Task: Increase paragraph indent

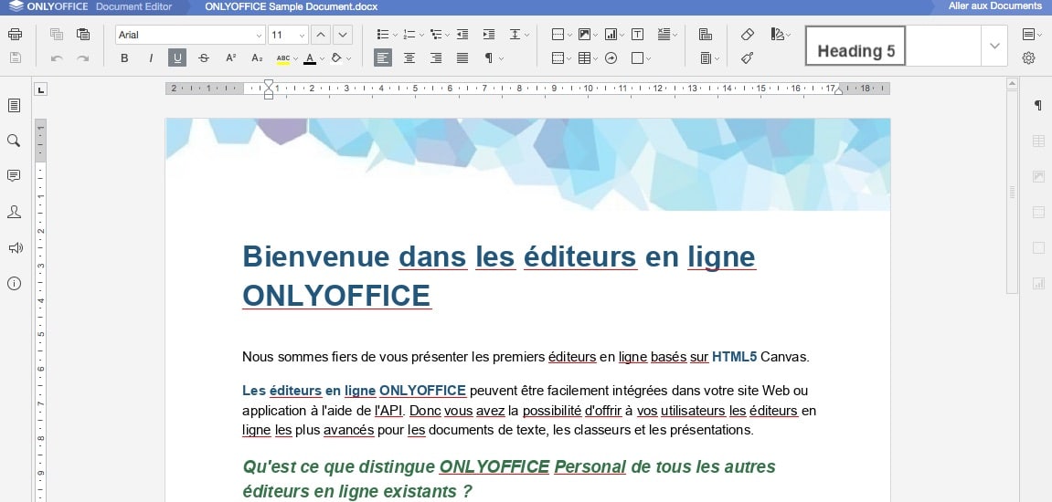Action: tap(489, 34)
